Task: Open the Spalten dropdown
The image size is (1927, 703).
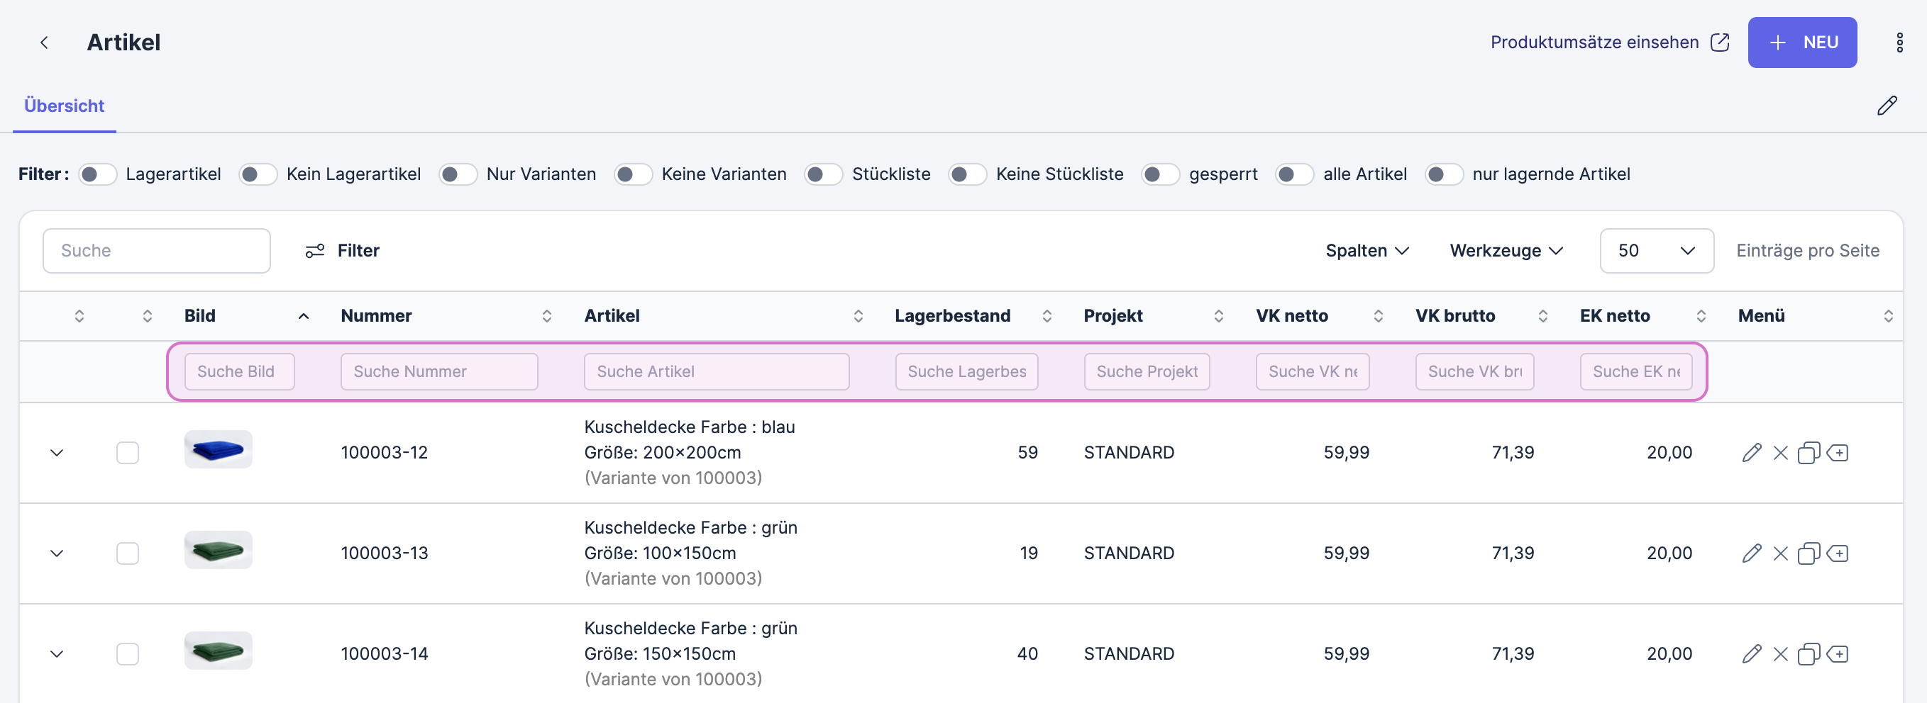Action: [1366, 251]
